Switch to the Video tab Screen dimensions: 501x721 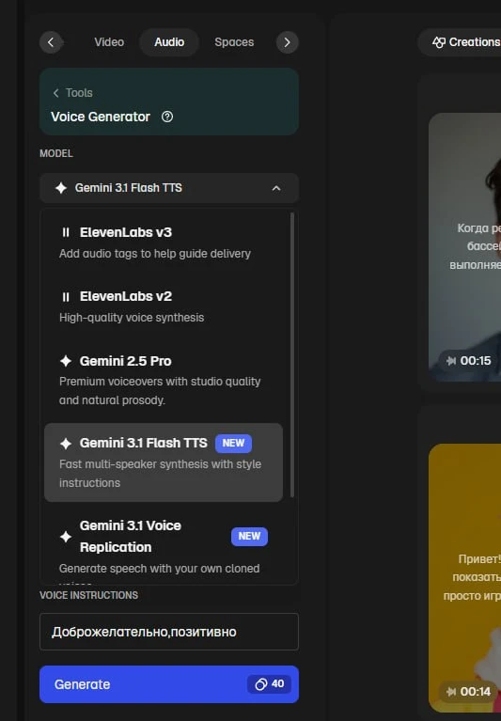(109, 42)
